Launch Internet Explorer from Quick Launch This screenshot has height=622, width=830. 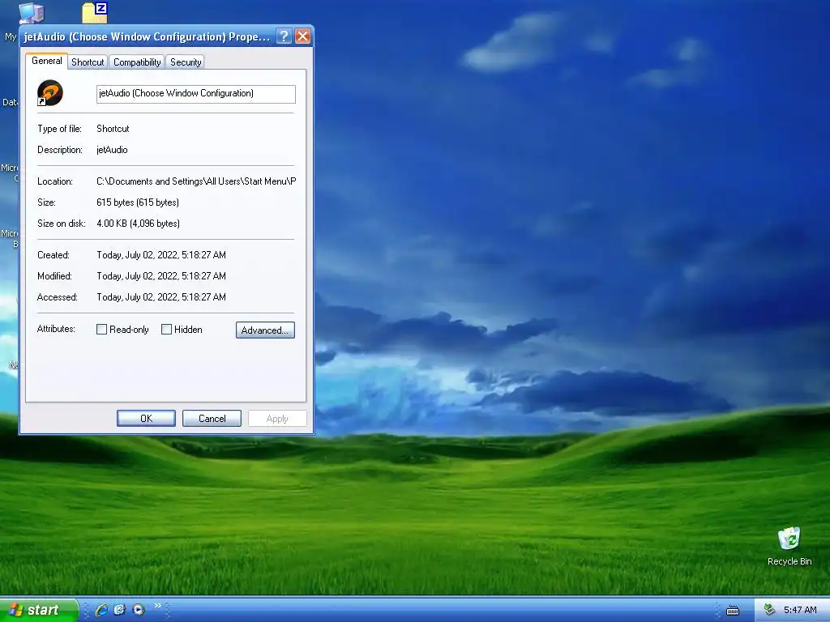click(x=101, y=610)
